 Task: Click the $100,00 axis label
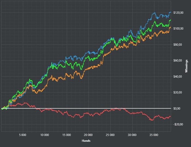click(178, 29)
